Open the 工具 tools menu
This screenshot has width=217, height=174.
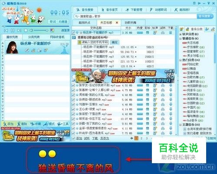(63, 124)
